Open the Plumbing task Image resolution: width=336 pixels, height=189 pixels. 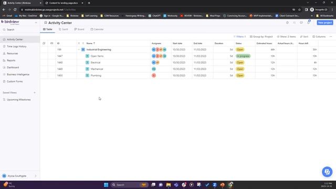[96, 76]
